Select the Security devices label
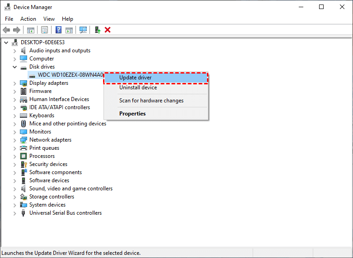Image resolution: width=353 pixels, height=258 pixels. point(48,164)
